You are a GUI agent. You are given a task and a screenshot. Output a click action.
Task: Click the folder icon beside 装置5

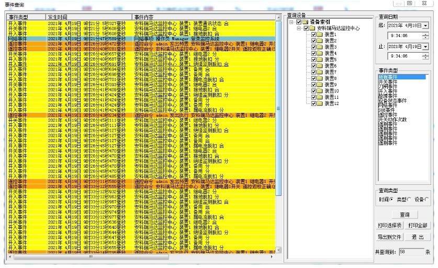(320, 60)
